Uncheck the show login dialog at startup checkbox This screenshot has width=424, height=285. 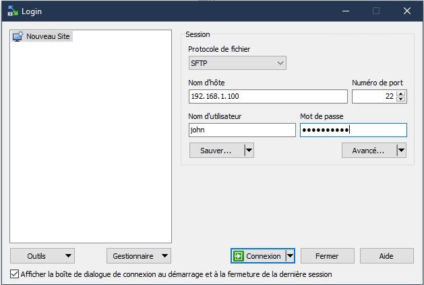[15, 274]
